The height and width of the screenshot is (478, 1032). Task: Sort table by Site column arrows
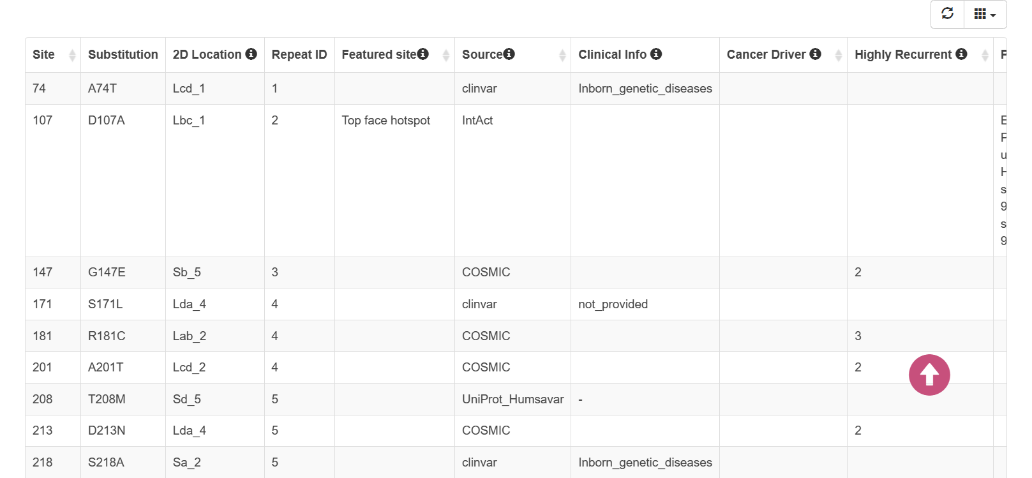72,56
